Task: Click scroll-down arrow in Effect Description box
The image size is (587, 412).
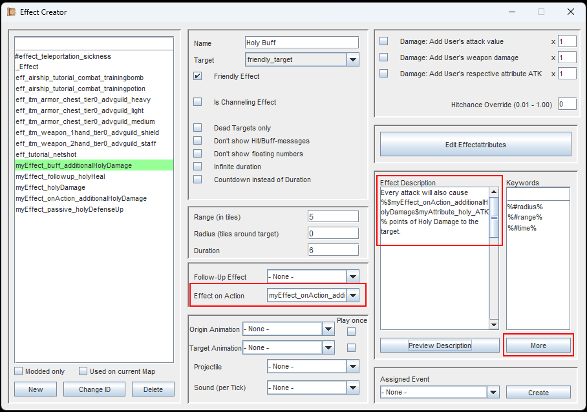Action: [494, 324]
